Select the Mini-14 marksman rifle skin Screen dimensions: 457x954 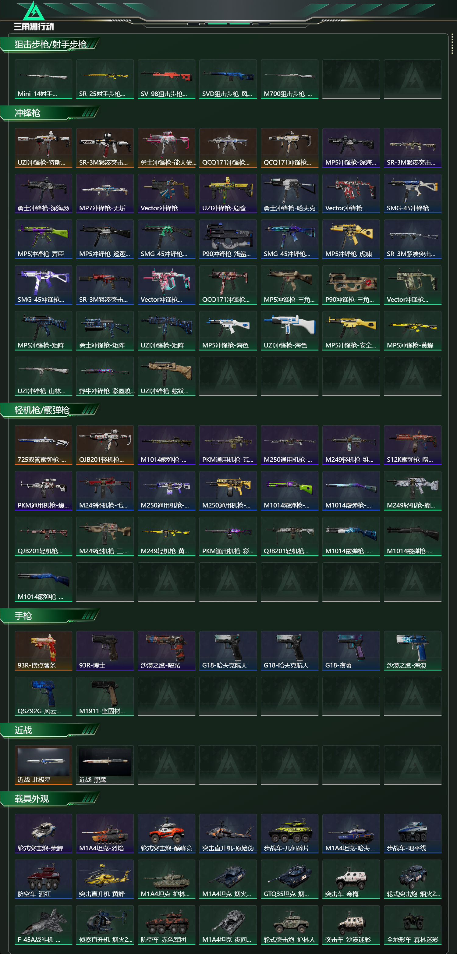point(43,79)
